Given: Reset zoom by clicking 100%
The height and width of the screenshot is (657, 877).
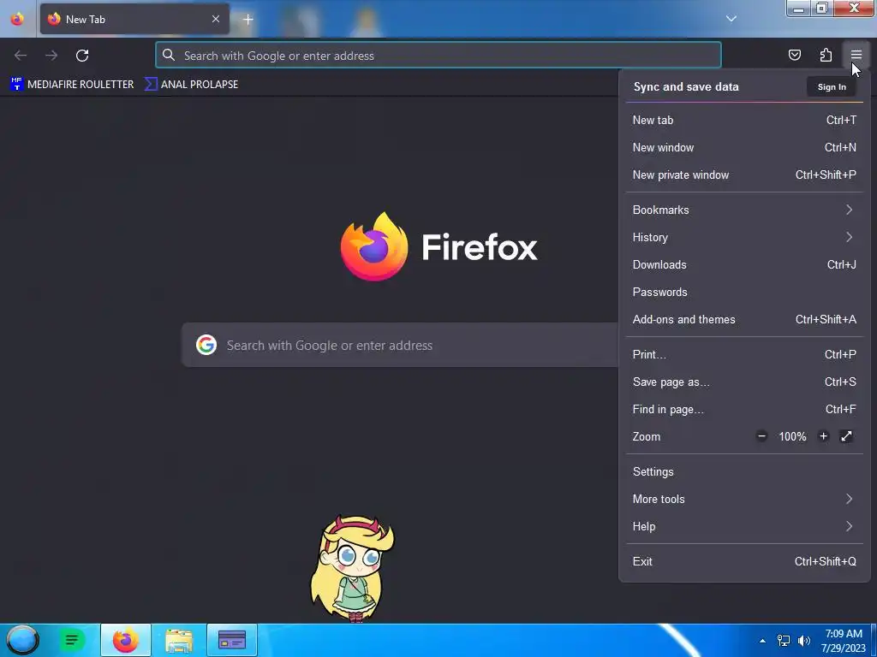Looking at the screenshot, I should [x=792, y=437].
